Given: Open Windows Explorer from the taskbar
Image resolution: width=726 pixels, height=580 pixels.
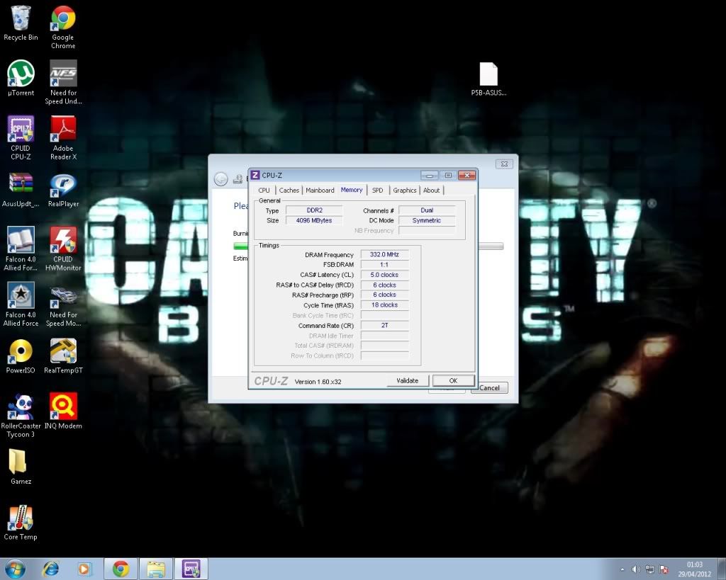Looking at the screenshot, I should click(156, 569).
